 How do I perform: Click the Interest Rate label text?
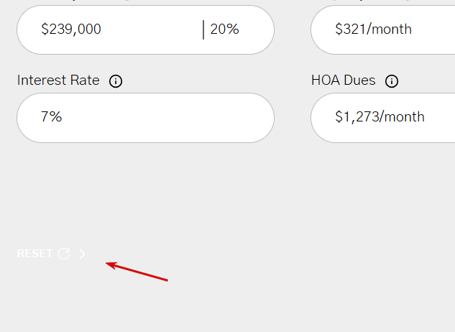[x=58, y=80]
